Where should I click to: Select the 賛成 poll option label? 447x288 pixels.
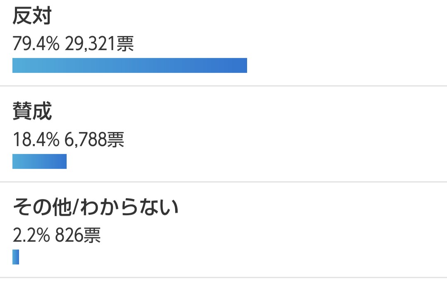coord(32,111)
